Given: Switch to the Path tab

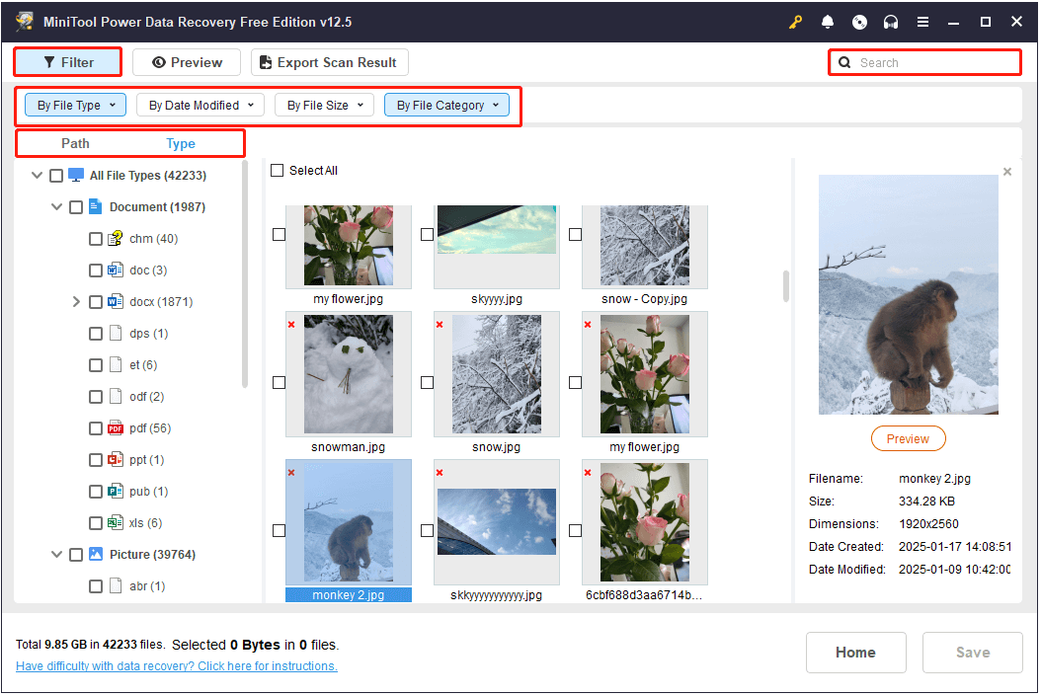Looking at the screenshot, I should click(75, 142).
